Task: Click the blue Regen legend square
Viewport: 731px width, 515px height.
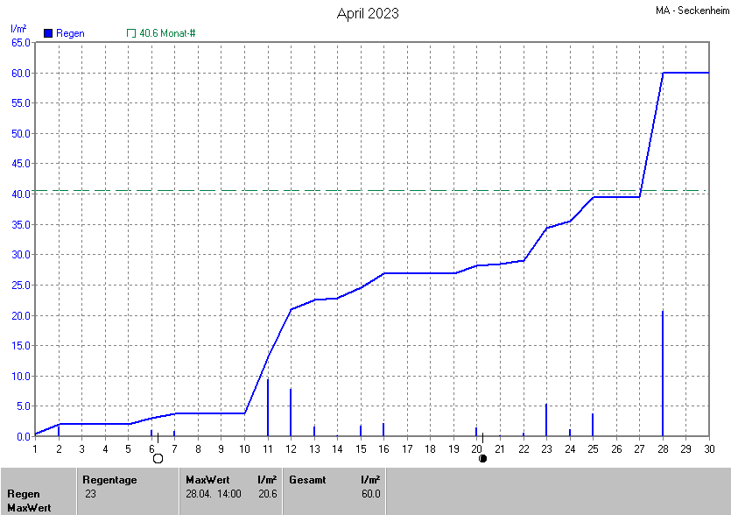Action: pos(48,33)
